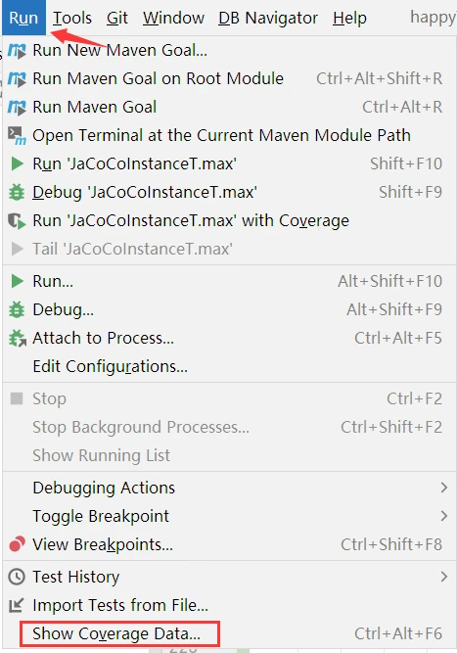Click the bug icon for Debug 'JaCoCoInstanceT.max'
The height and width of the screenshot is (653, 457).
click(x=17, y=193)
